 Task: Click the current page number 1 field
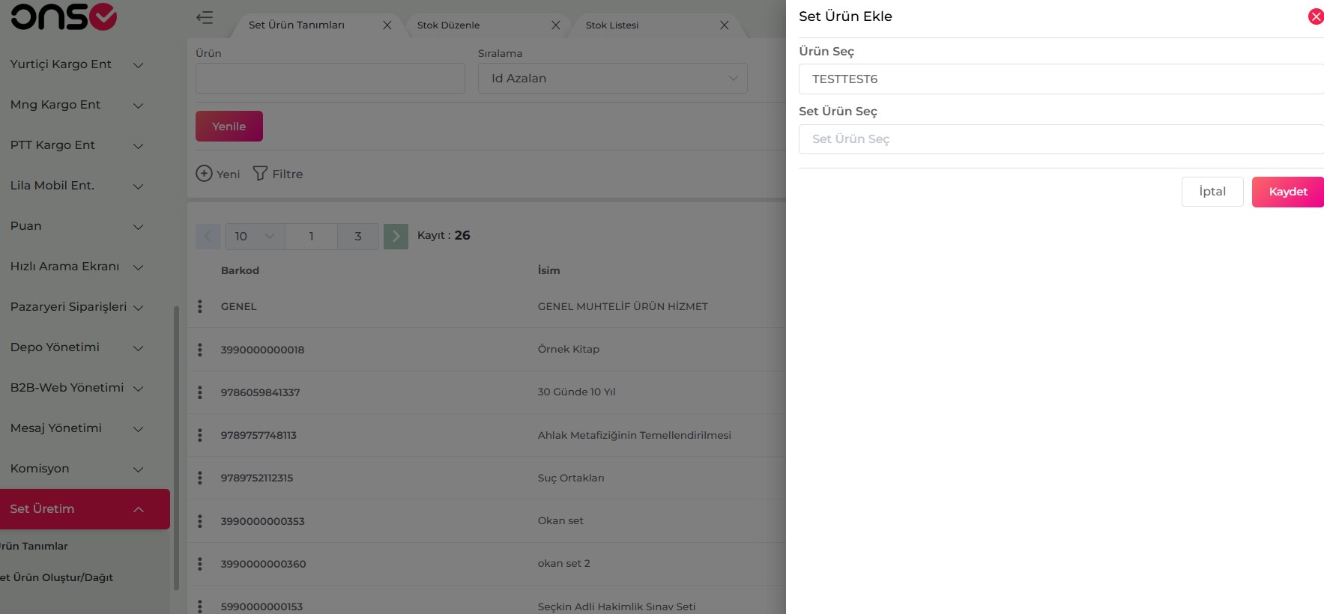tap(311, 236)
